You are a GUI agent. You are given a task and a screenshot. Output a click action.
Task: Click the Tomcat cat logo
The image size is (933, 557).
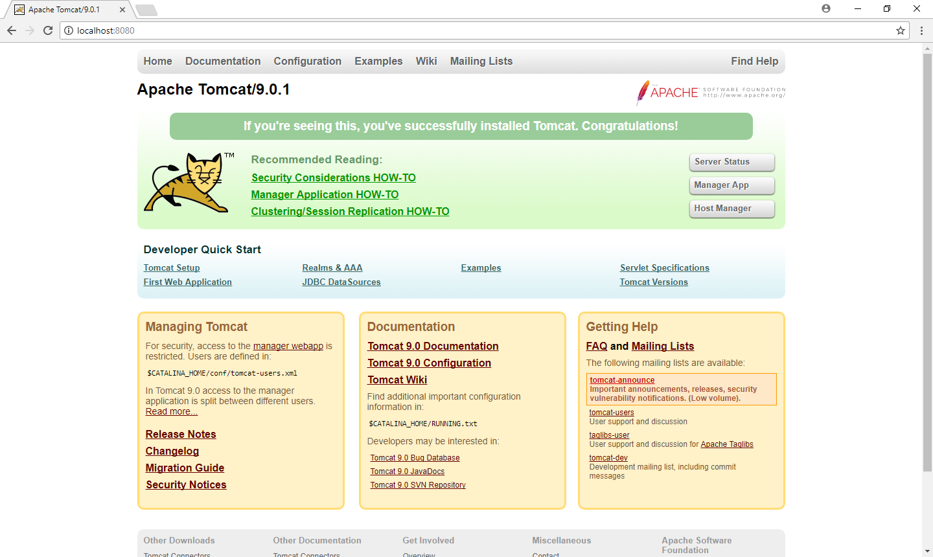point(185,182)
